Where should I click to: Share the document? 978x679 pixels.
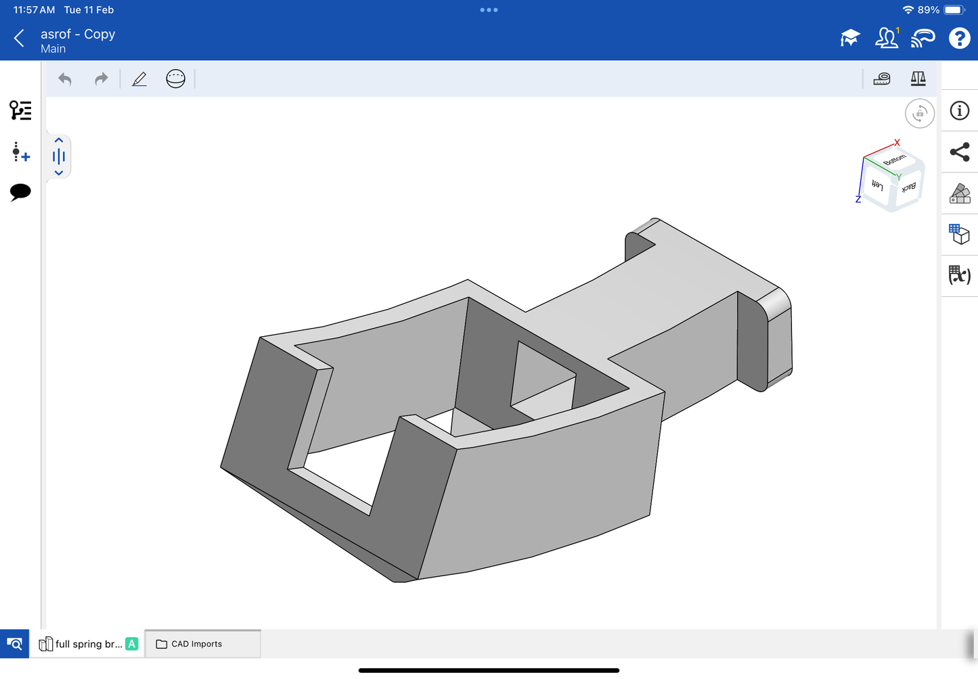click(x=959, y=152)
